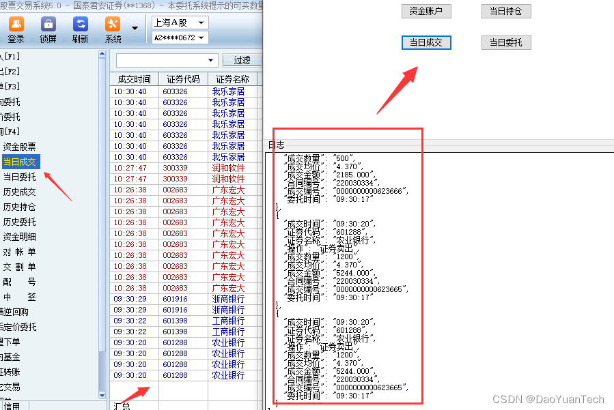614x410 pixels.
Task: Click the 证券名称 column header
Action: [x=233, y=79]
